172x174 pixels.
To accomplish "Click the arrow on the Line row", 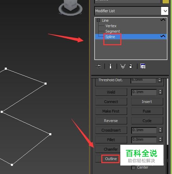I will click(x=163, y=20).
